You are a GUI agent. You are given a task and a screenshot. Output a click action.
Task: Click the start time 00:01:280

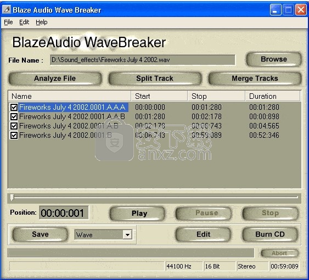pyautogui.click(x=150, y=117)
